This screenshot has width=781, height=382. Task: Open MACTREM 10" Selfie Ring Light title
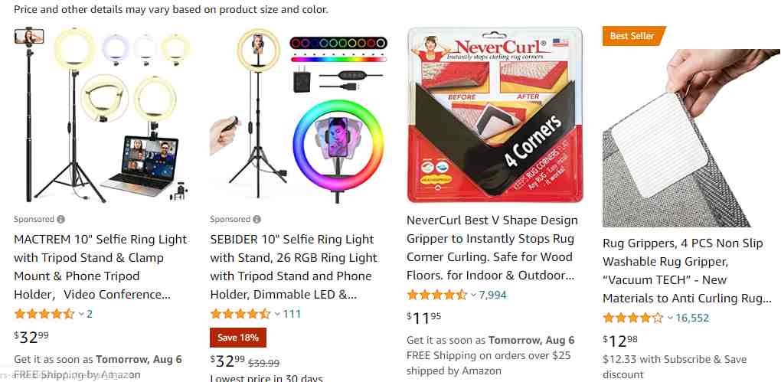(100, 267)
